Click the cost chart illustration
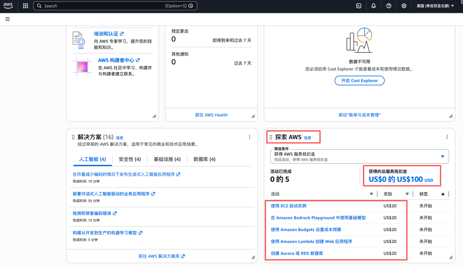Image resolution: width=463 pixels, height=267 pixels. coord(359,40)
